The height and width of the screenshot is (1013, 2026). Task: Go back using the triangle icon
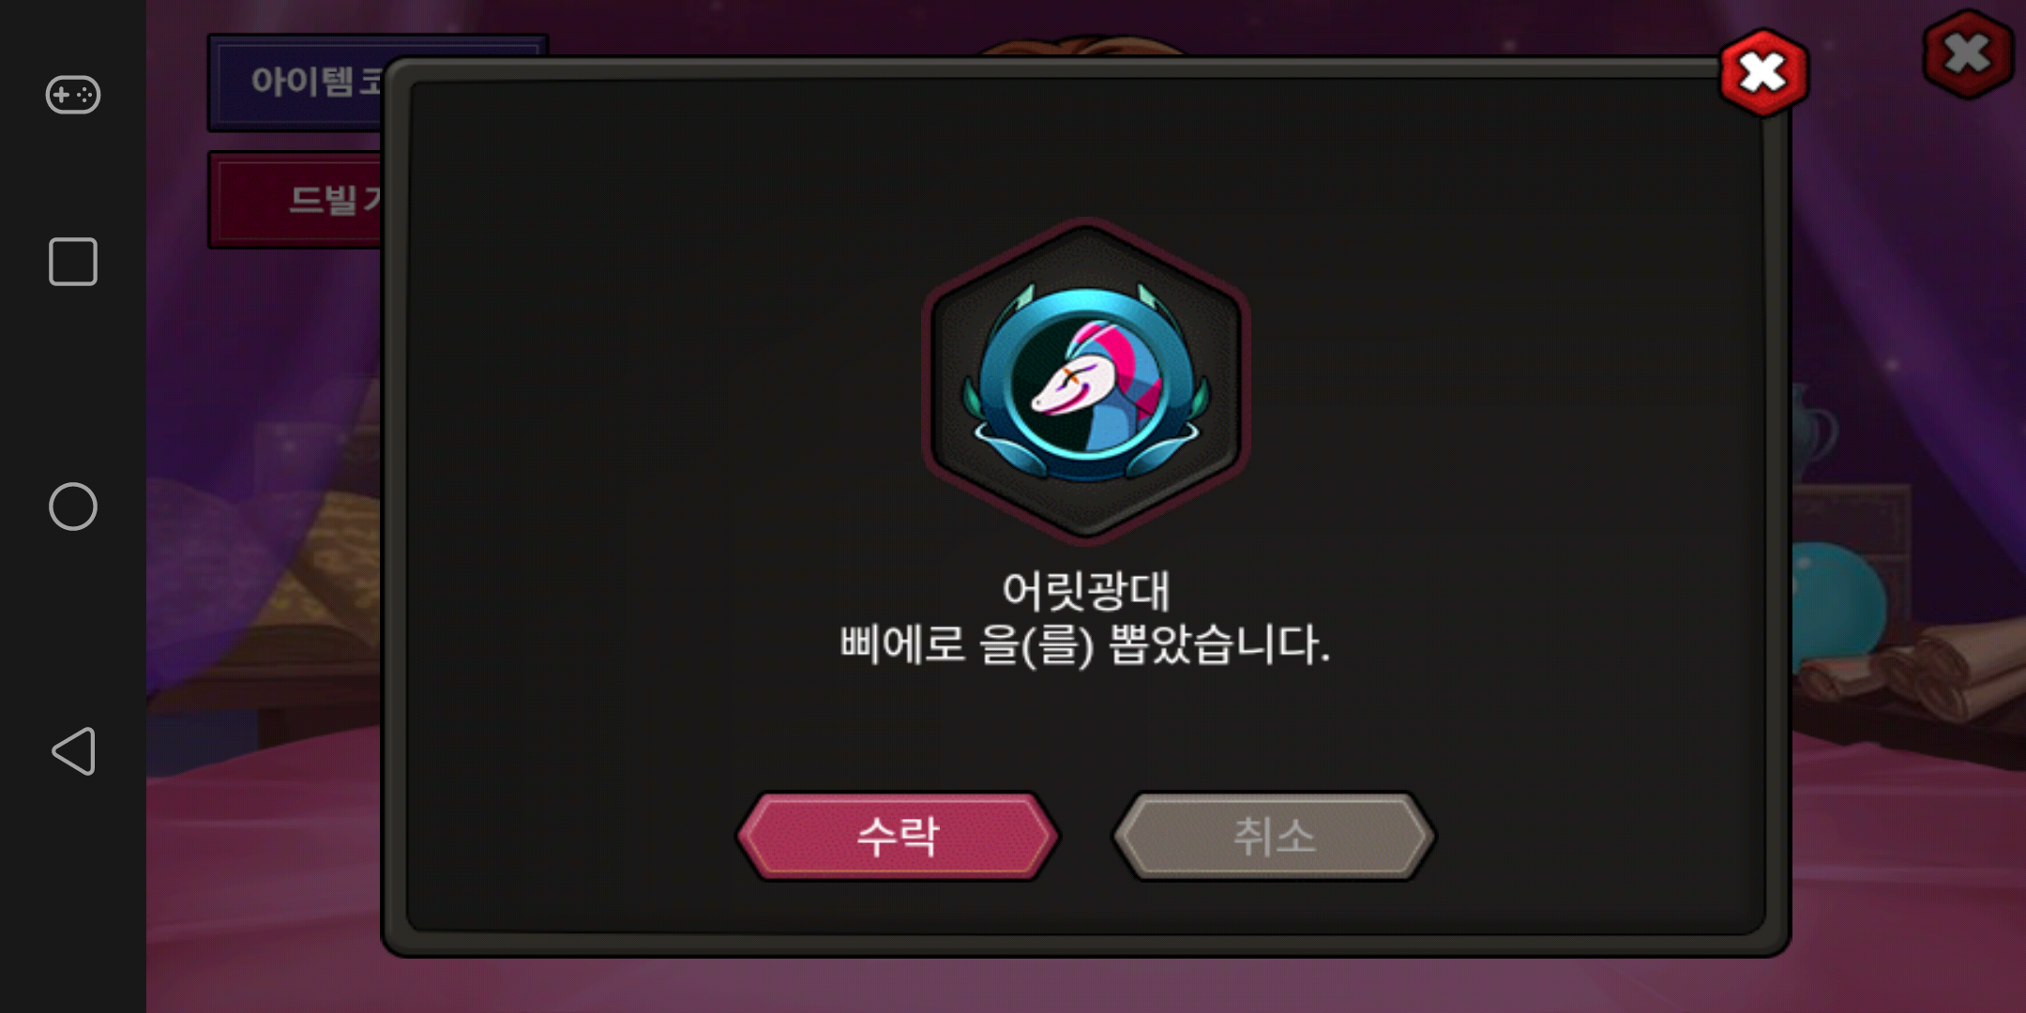tap(73, 751)
